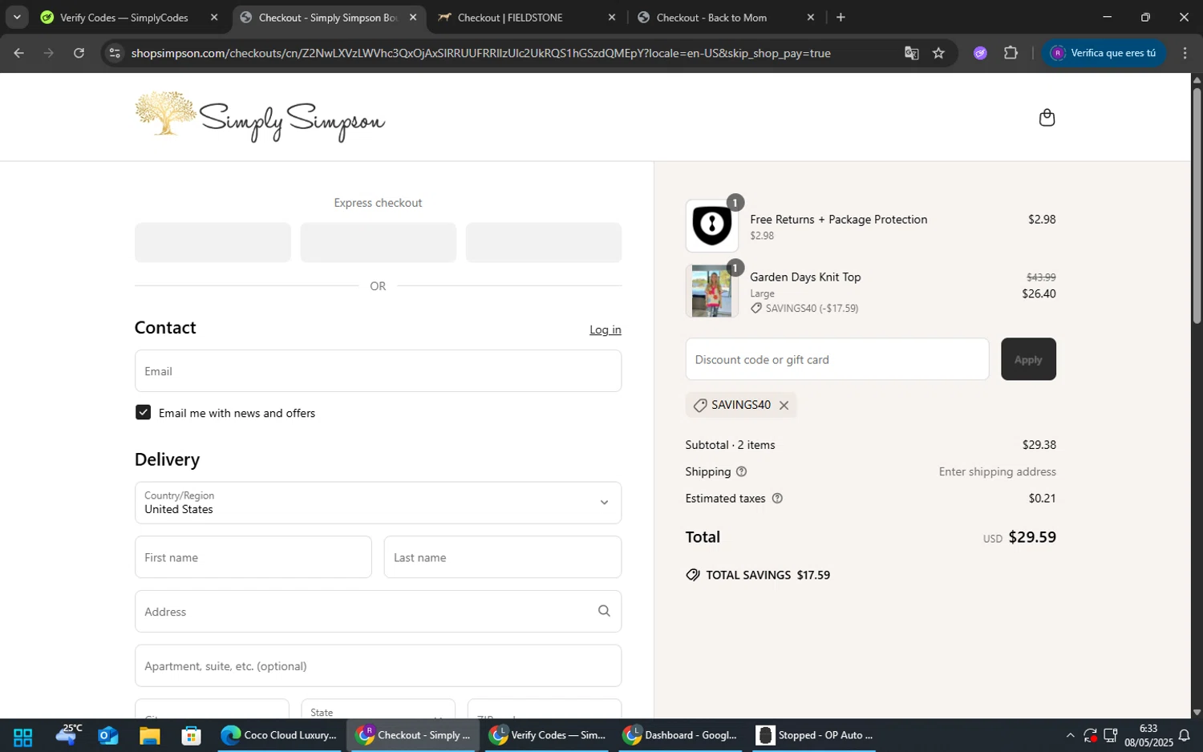Open the weather widget showing 25°C

point(68,735)
